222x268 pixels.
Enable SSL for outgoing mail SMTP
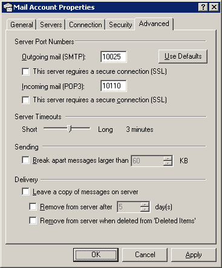tap(26, 71)
